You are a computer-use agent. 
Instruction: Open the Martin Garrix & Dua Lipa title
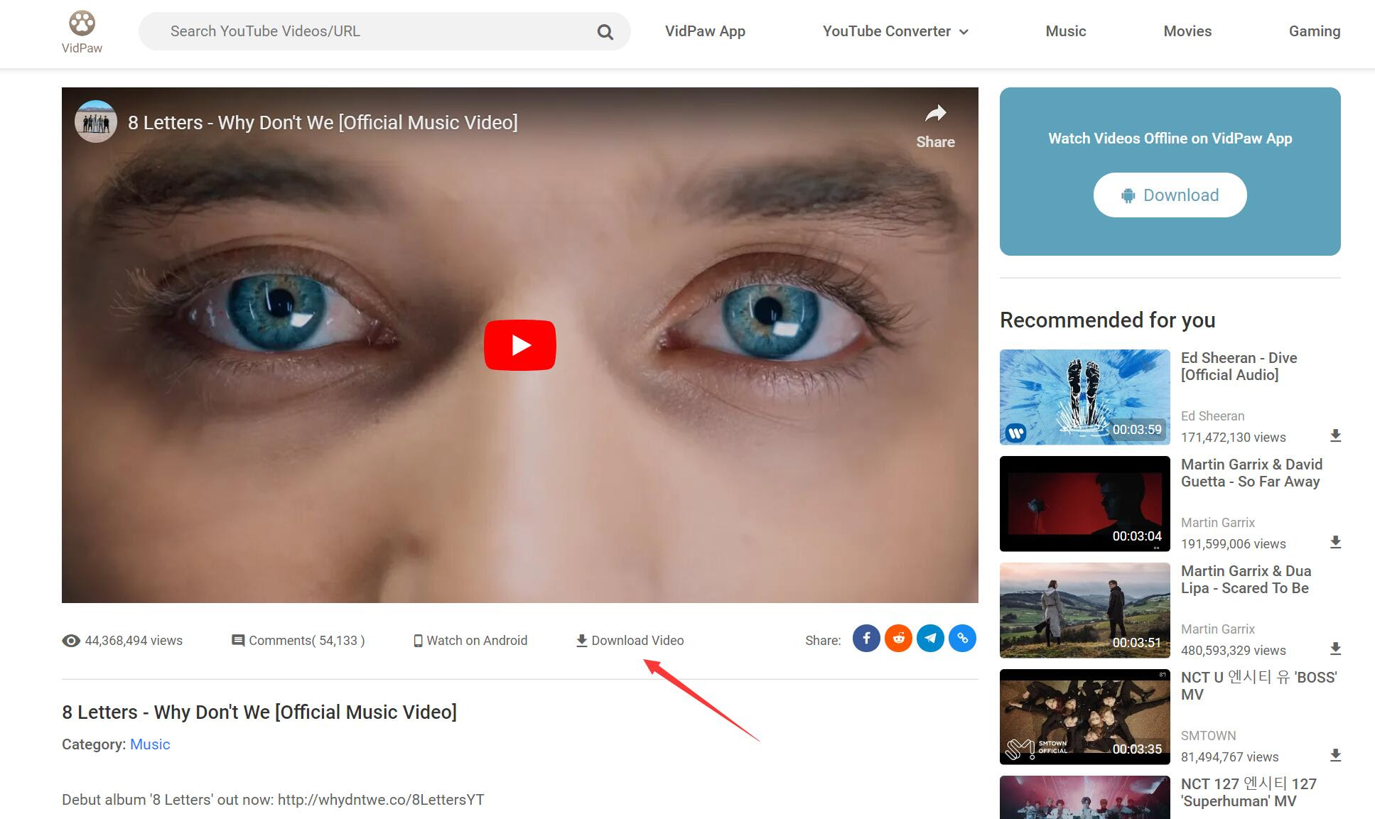(1246, 580)
